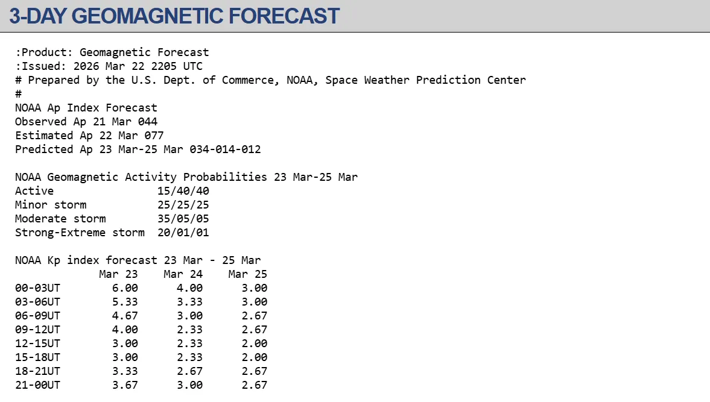Click the 3-Day Geomagnetic Forecast heading
Viewport: 710px width, 402px height.
tap(174, 16)
